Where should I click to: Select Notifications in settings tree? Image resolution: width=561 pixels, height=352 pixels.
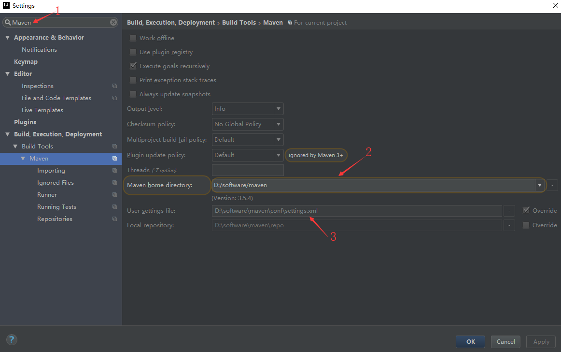40,49
